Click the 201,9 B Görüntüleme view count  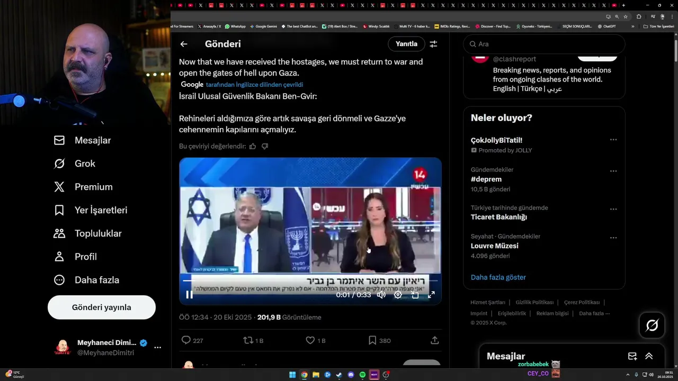pyautogui.click(x=289, y=317)
